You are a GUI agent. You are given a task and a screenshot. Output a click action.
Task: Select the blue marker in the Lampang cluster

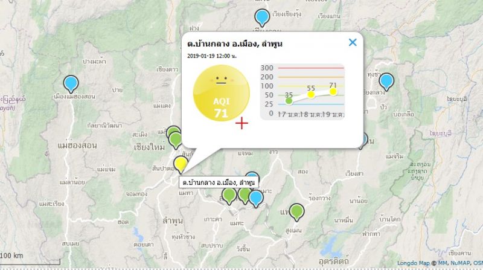(x=257, y=198)
